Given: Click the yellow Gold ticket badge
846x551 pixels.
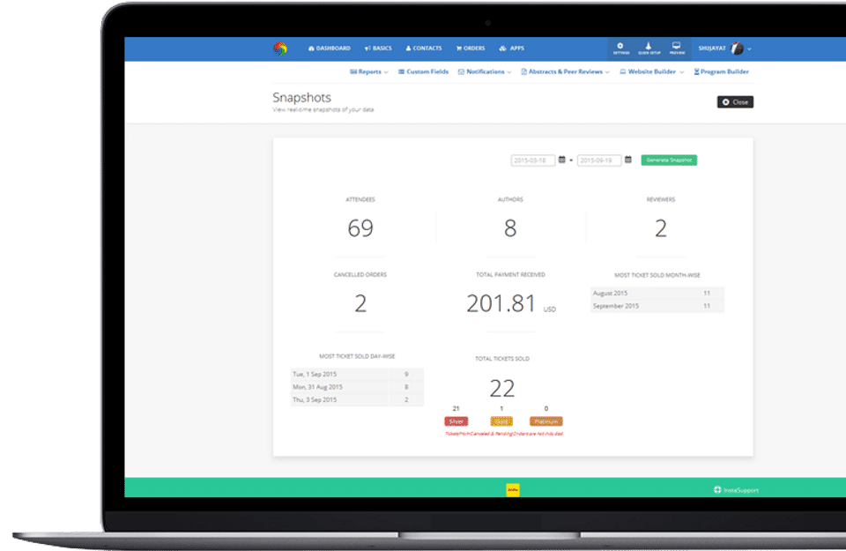Looking at the screenshot, I should point(501,421).
